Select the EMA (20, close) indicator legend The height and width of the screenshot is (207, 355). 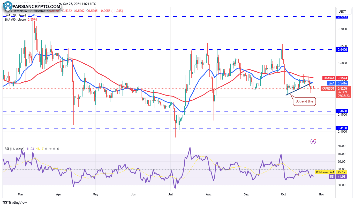pyautogui.click(x=15, y=15)
